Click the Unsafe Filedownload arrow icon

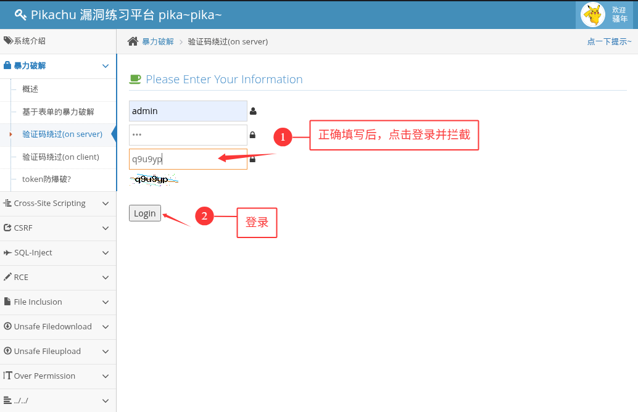click(7, 326)
